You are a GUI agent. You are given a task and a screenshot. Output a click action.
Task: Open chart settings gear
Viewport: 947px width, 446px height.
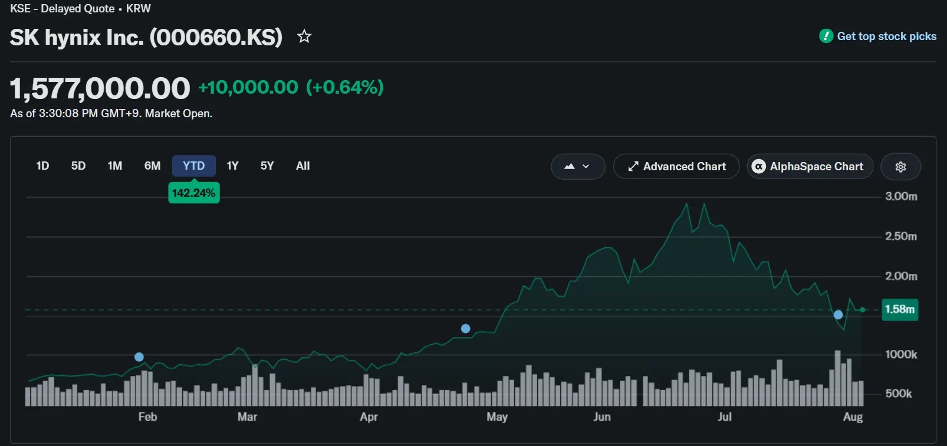pyautogui.click(x=900, y=167)
